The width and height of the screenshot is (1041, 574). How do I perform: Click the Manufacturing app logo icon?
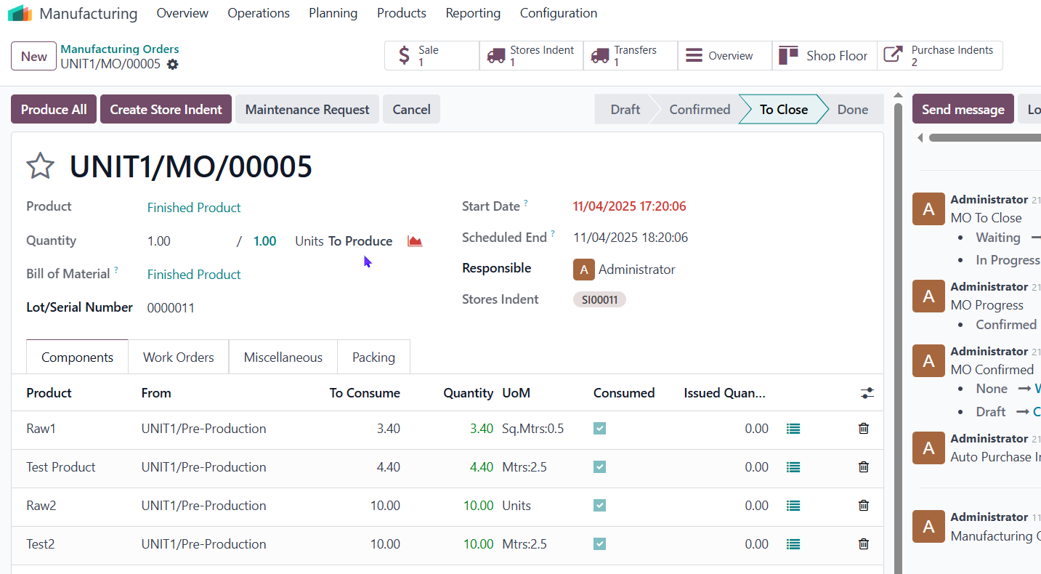pos(20,13)
